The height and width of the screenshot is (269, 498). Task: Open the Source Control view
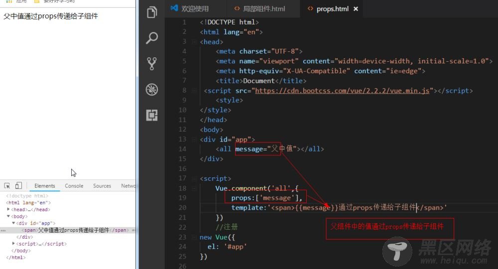pyautogui.click(x=152, y=64)
